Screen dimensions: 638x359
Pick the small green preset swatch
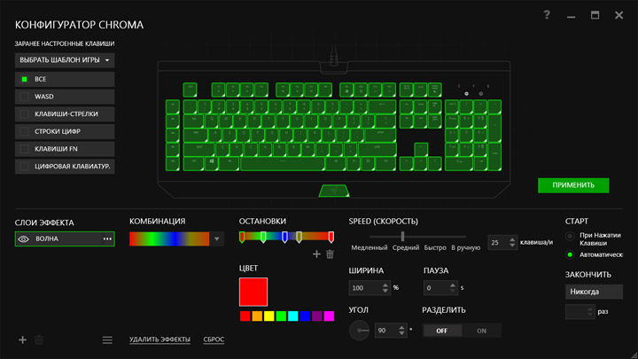281,316
